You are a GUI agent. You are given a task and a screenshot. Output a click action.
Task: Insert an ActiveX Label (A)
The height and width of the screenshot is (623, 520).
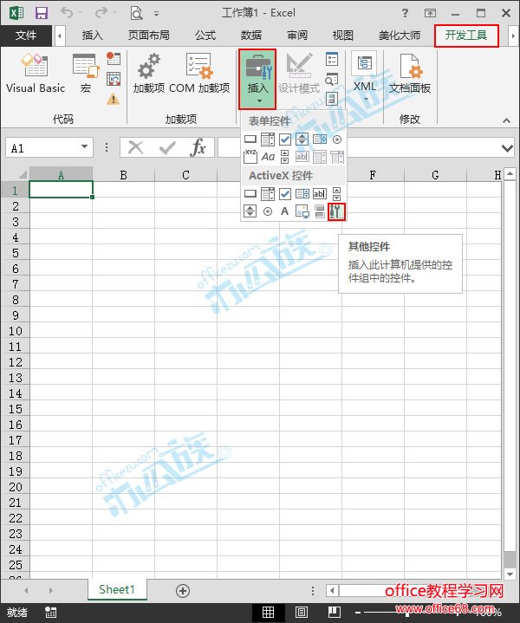tap(284, 211)
